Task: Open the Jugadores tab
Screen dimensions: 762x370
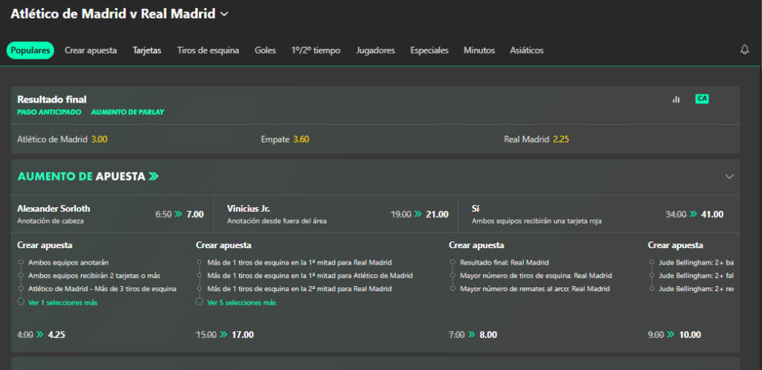Action: (x=376, y=51)
